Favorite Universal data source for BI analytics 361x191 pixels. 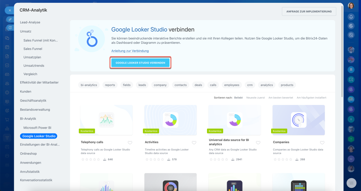click(258, 143)
